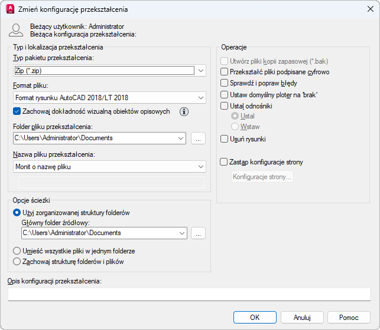Image resolution: width=380 pixels, height=330 pixels.
Task: Choose Zachowaj strukturę folderów i plików
Action: click(17, 262)
